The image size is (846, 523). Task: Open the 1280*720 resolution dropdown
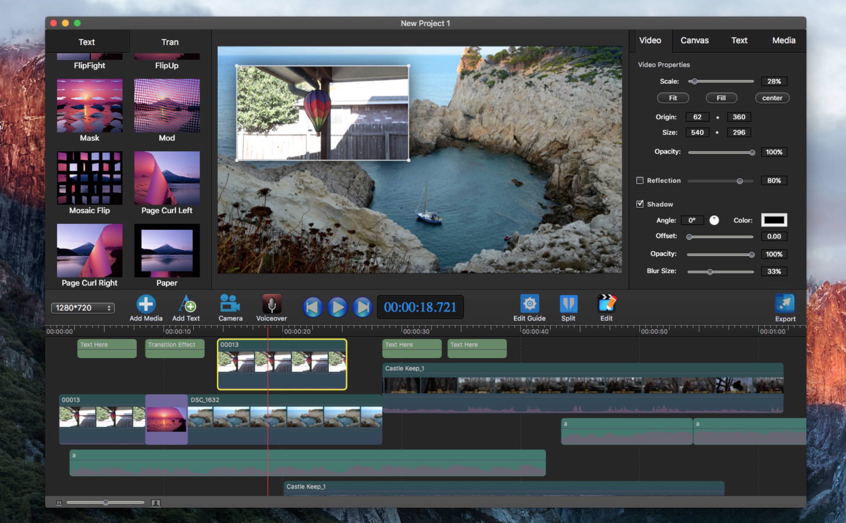[x=83, y=308]
